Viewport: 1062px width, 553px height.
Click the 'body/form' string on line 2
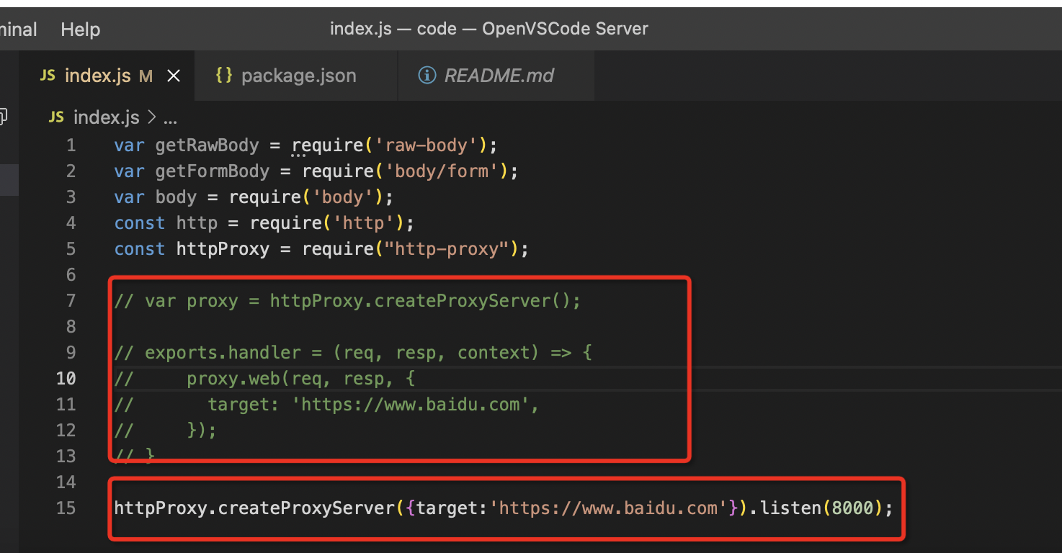[x=442, y=171]
